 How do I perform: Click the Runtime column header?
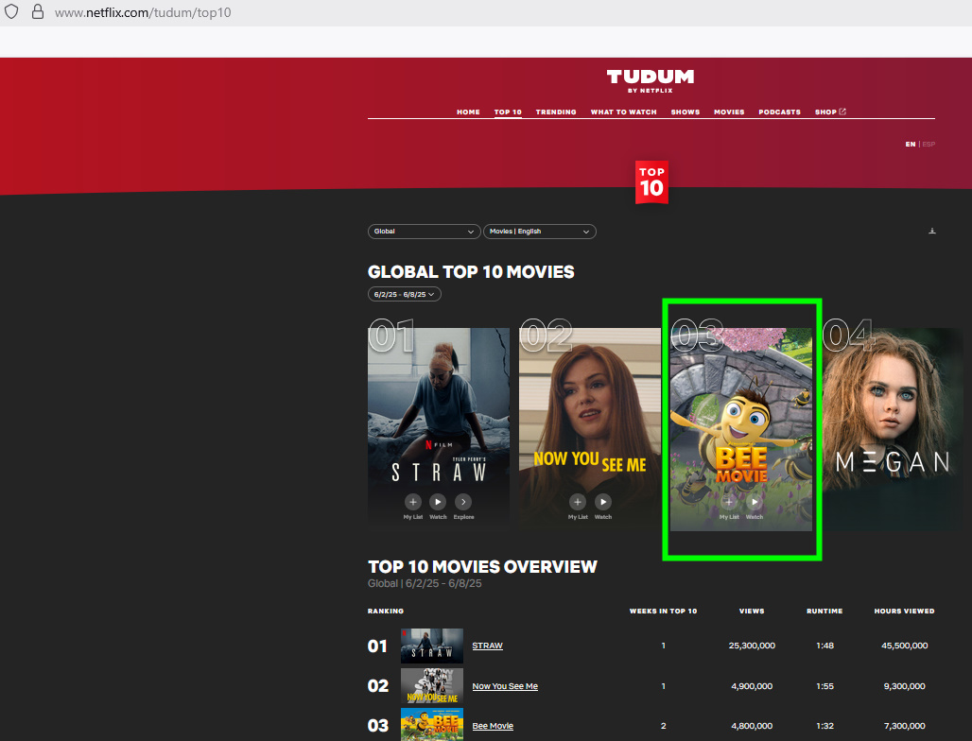(x=824, y=611)
